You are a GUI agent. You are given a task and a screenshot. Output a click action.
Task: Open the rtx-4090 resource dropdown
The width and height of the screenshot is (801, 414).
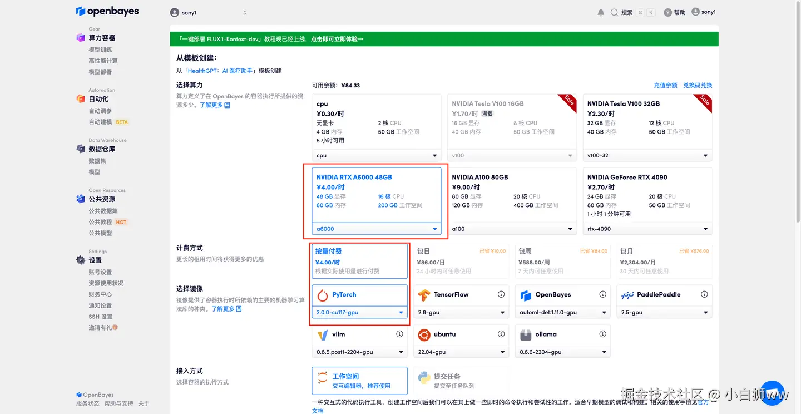click(647, 229)
